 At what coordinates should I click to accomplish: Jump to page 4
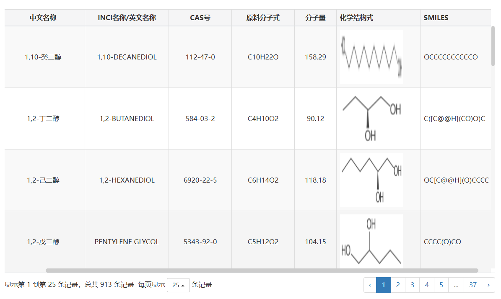point(426,285)
